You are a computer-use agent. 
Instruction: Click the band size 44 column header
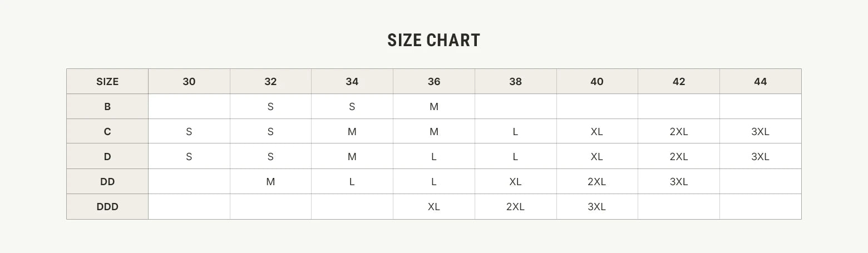761,81
